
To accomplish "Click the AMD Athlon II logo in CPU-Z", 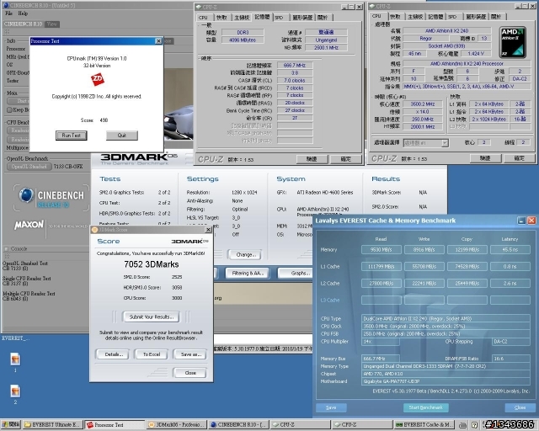I will (513, 42).
